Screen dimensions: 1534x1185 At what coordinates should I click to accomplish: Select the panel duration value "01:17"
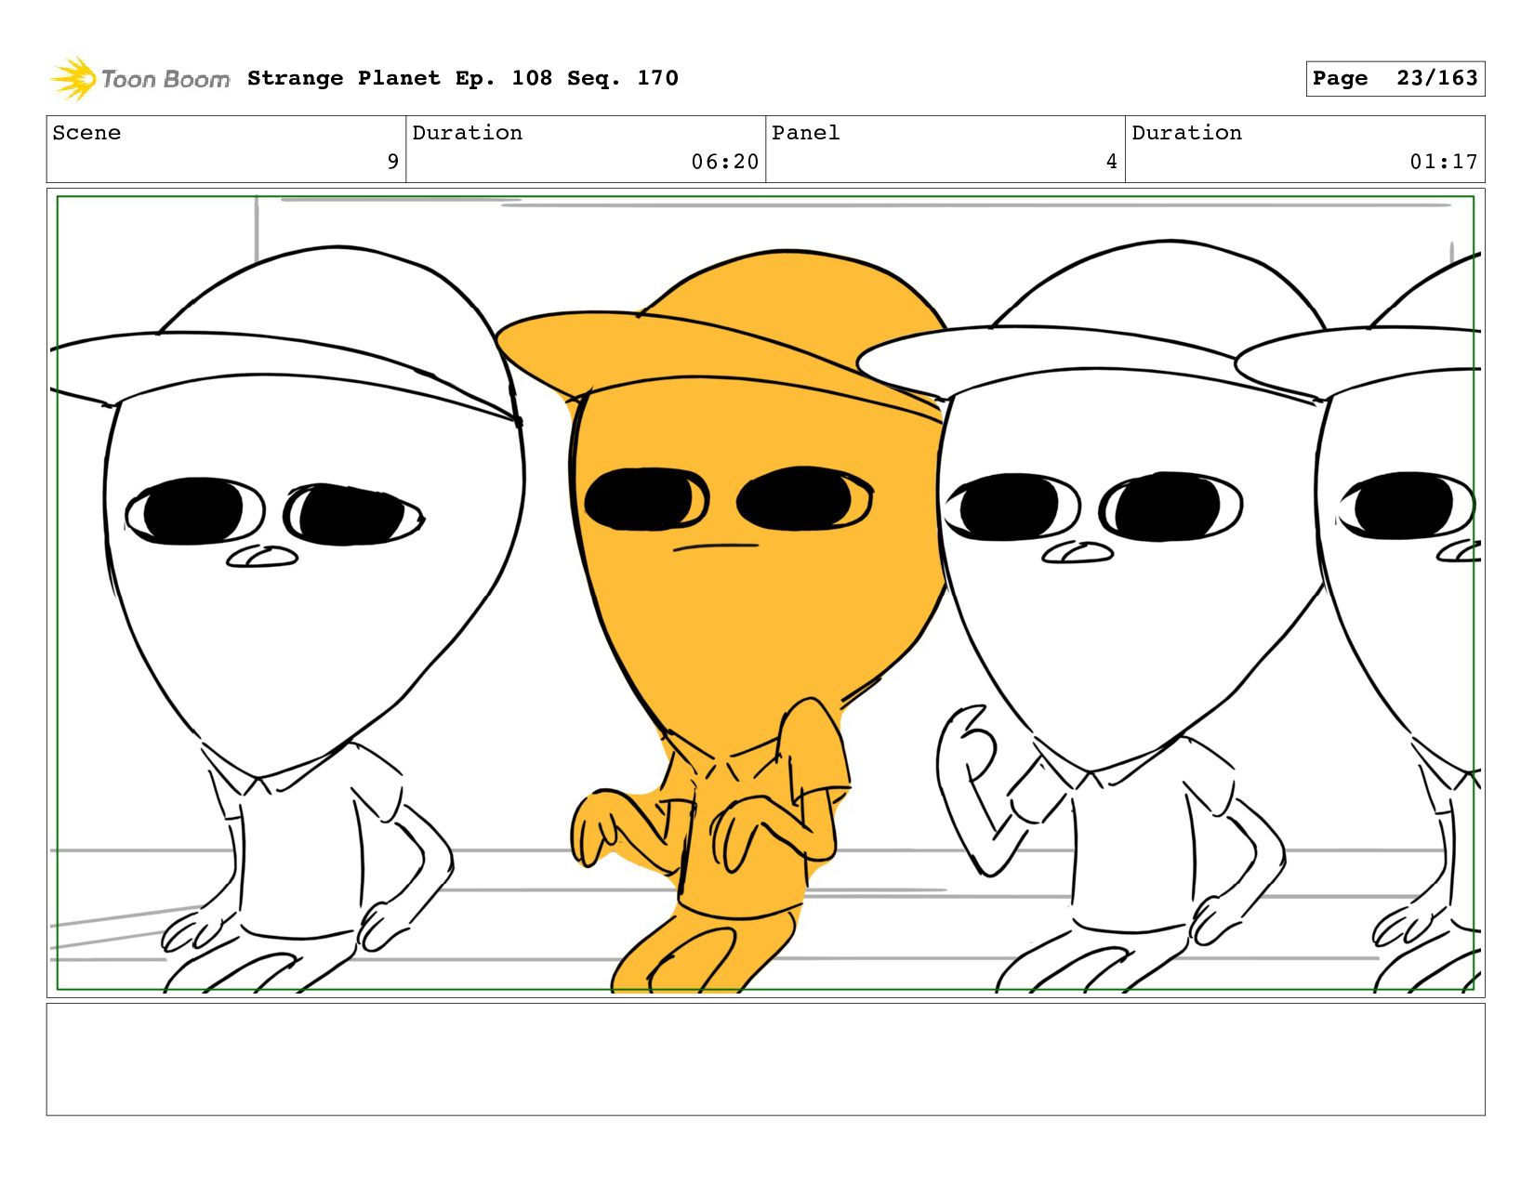pyautogui.click(x=1444, y=162)
